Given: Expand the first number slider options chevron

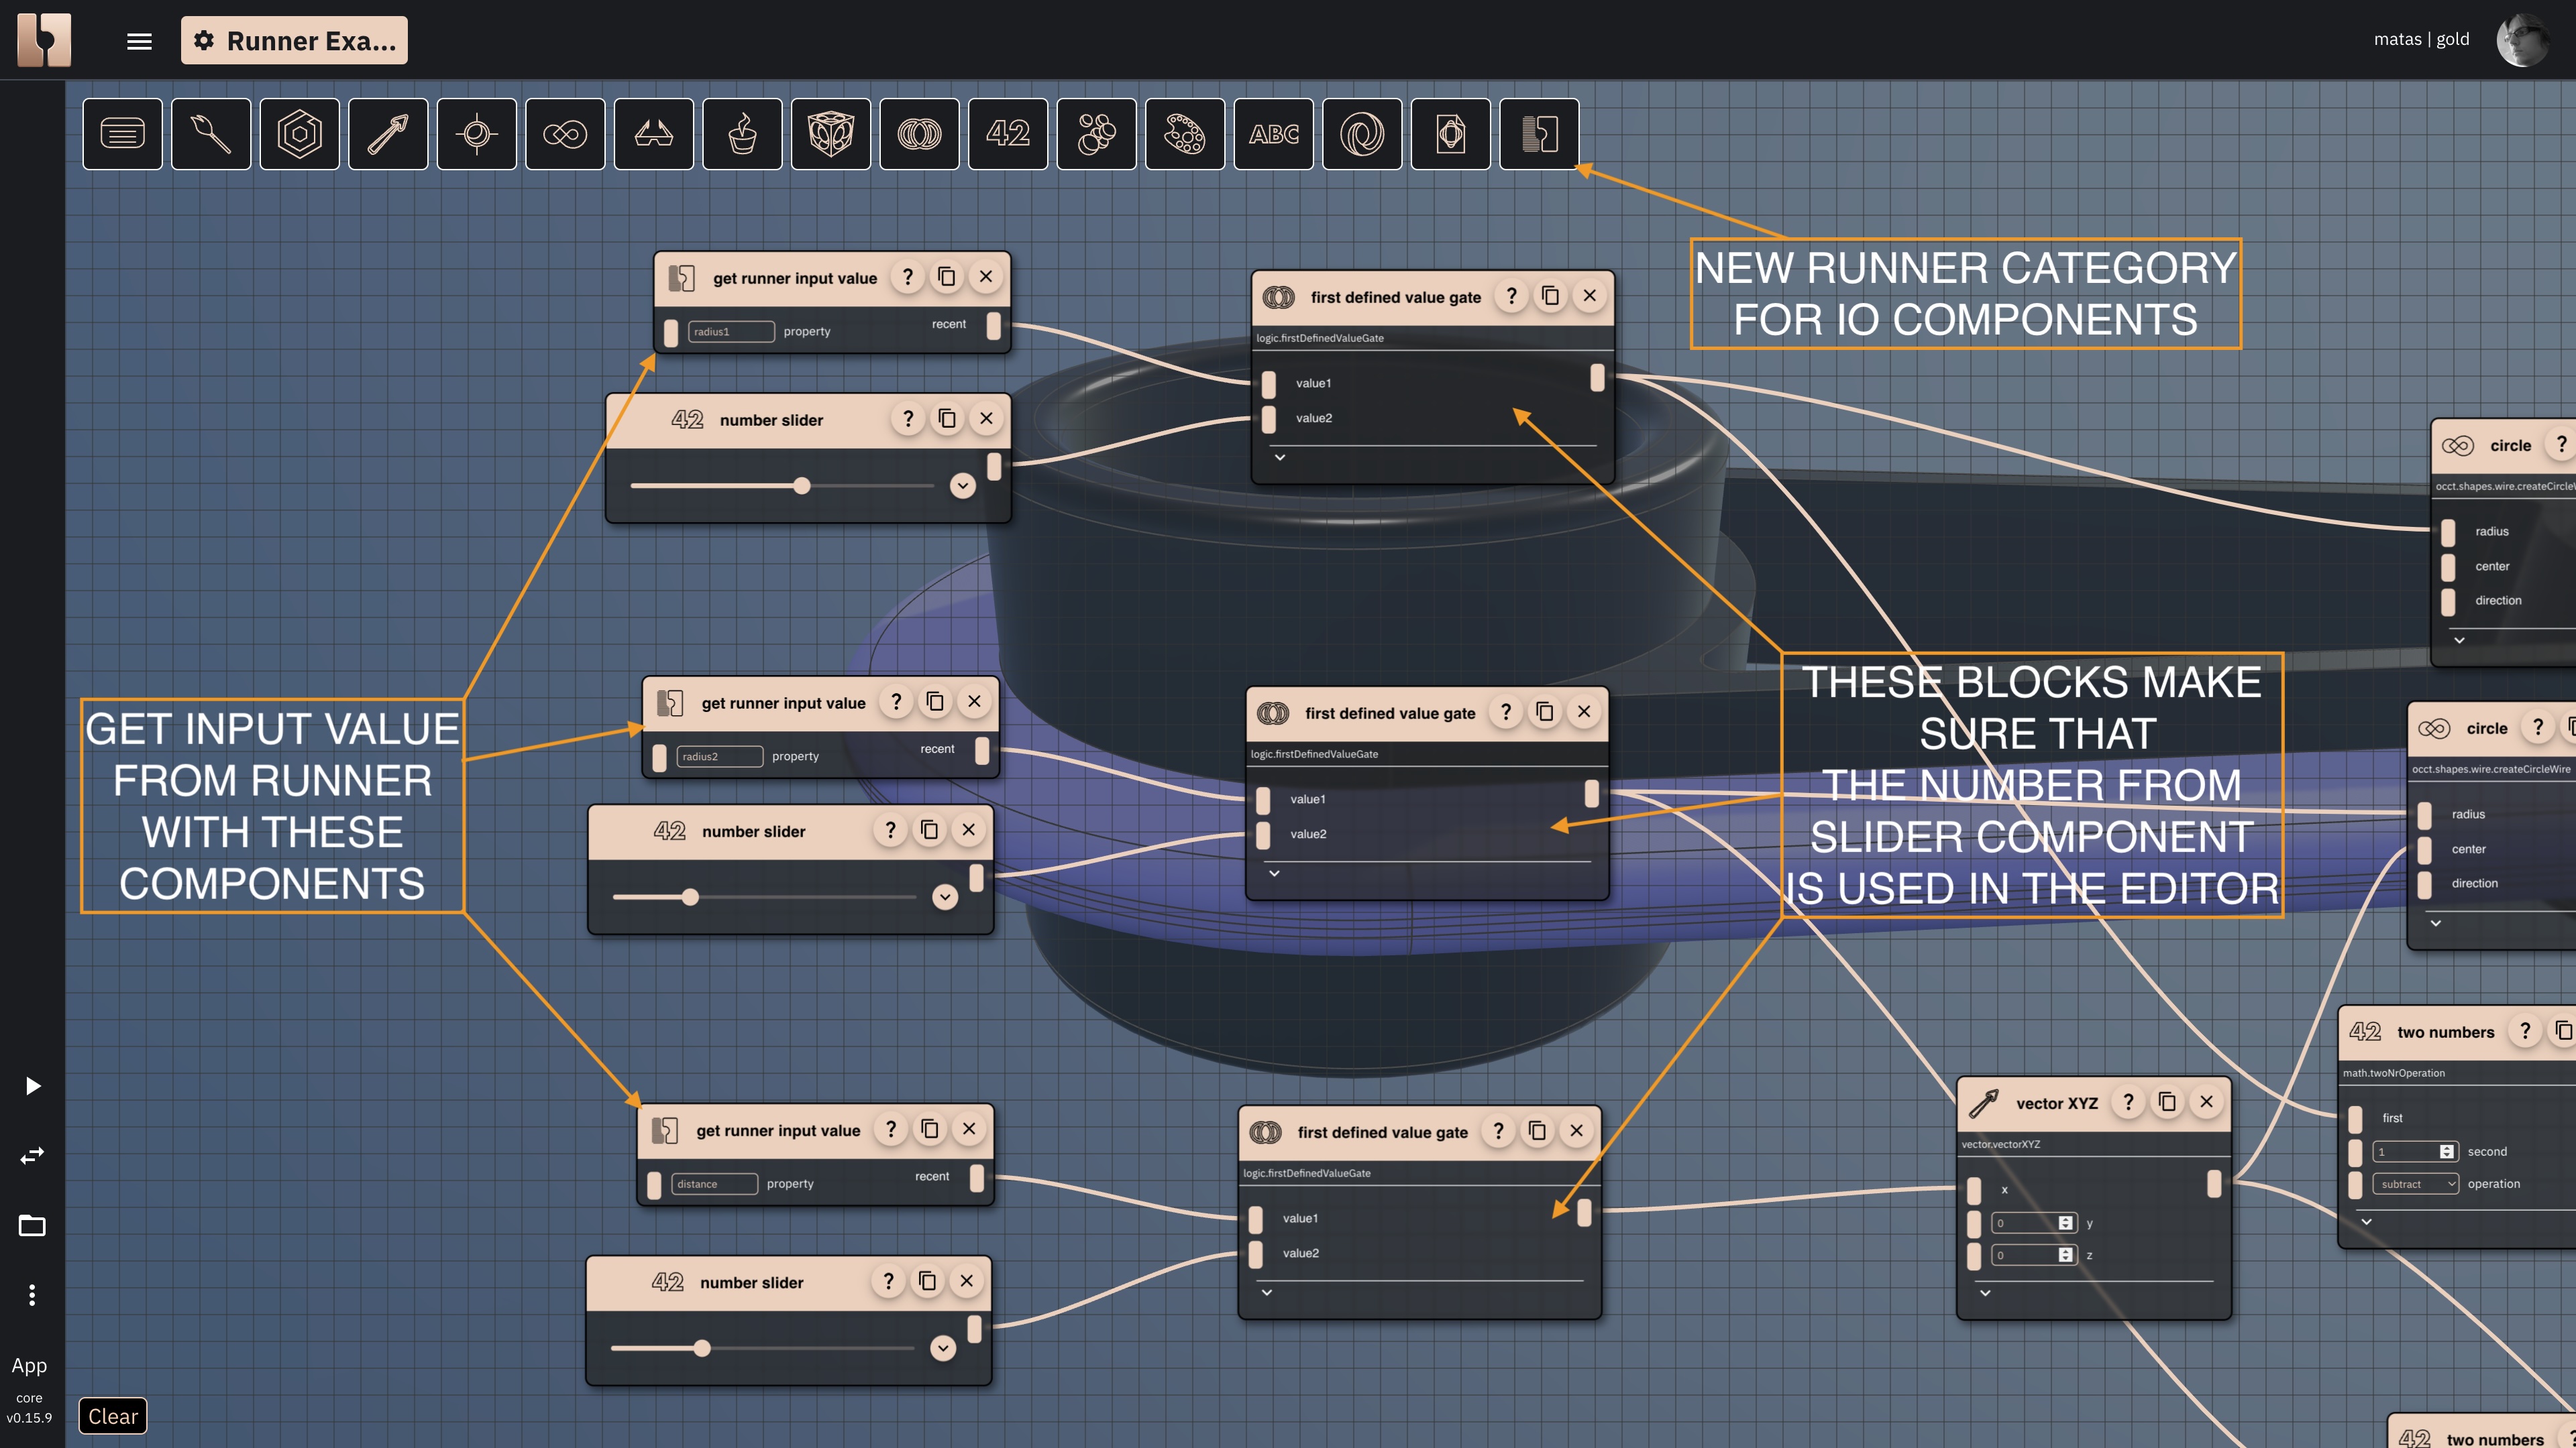Looking at the screenshot, I should tap(962, 485).
